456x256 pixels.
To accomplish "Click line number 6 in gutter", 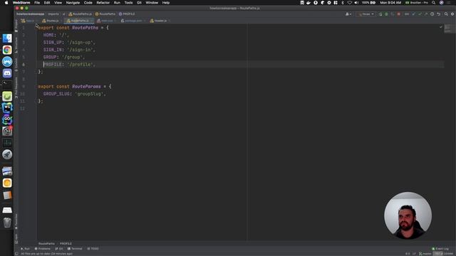I will point(24,65).
